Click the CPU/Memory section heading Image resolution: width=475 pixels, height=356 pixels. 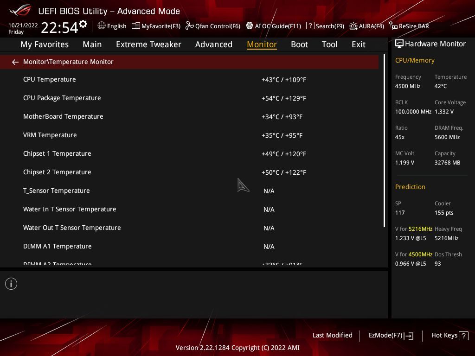415,61
